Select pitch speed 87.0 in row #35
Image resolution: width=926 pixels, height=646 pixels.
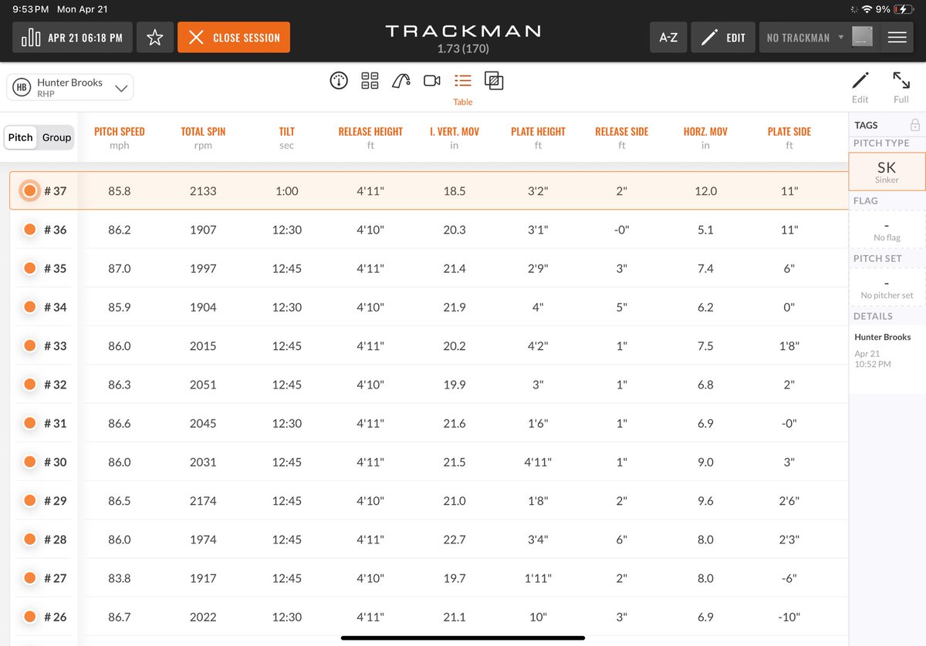point(120,268)
